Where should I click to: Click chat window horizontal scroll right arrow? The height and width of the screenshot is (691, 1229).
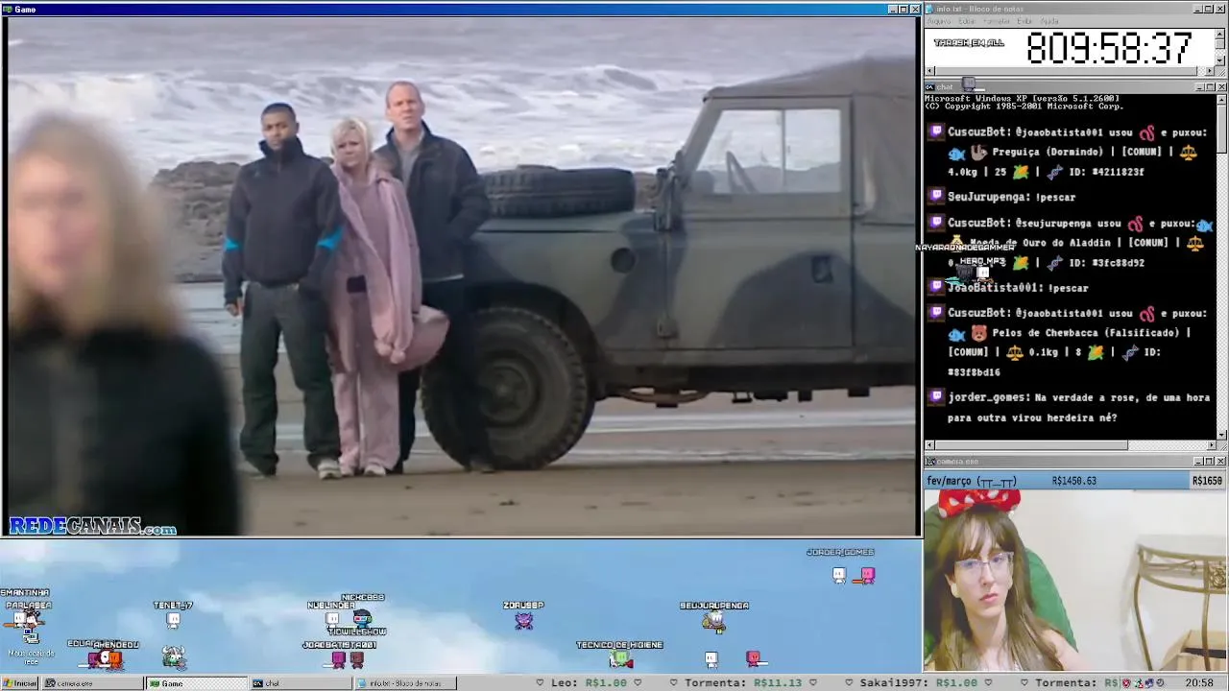pos(1211,445)
